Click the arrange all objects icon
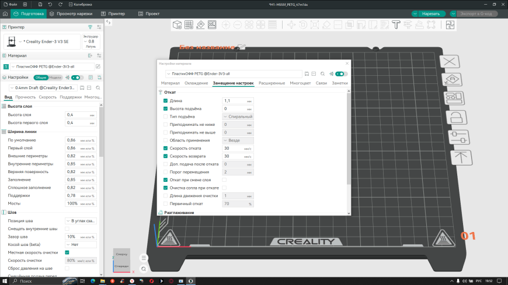 (212, 25)
